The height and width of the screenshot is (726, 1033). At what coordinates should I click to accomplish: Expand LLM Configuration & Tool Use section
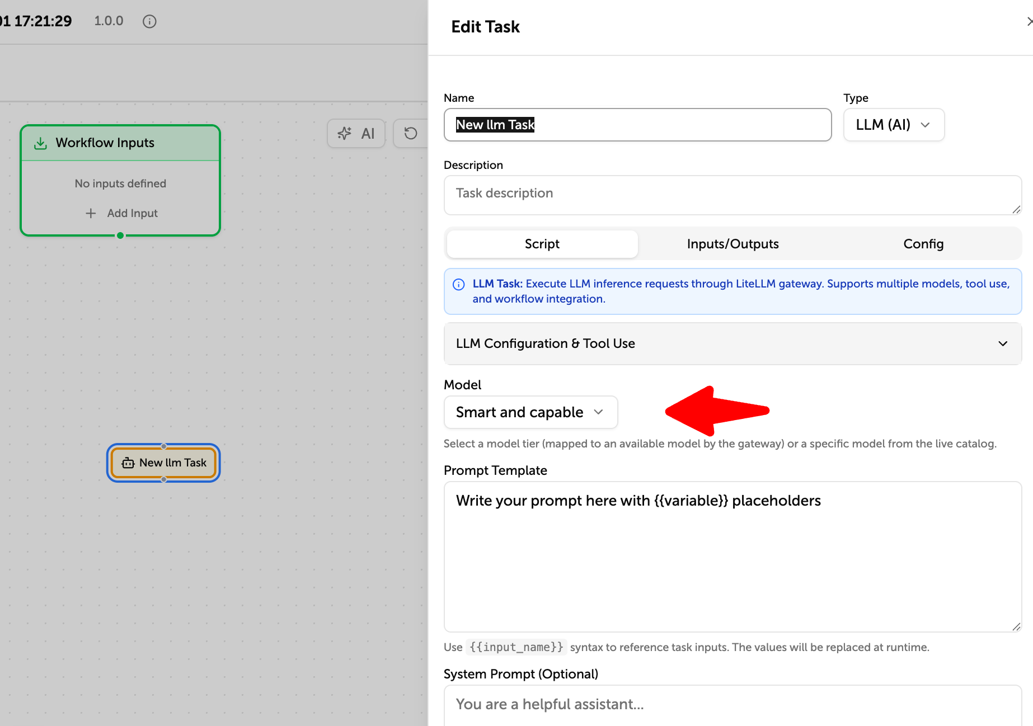(x=733, y=343)
